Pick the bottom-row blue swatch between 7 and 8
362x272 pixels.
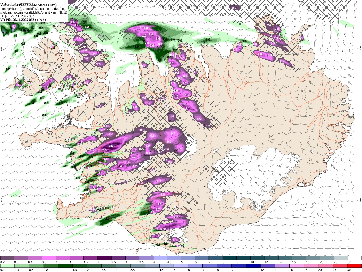210,266
